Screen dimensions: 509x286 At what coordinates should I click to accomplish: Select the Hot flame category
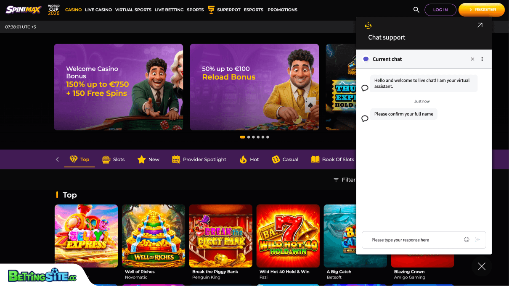249,160
